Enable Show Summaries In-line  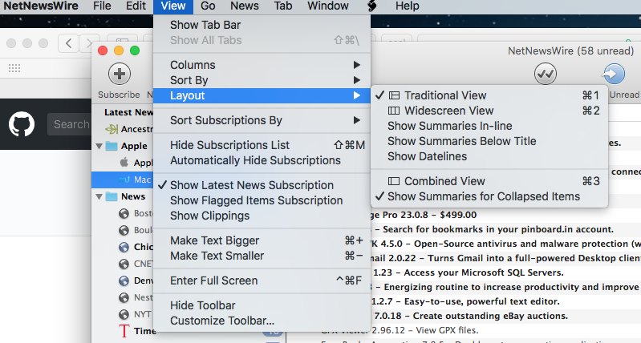click(x=489, y=126)
